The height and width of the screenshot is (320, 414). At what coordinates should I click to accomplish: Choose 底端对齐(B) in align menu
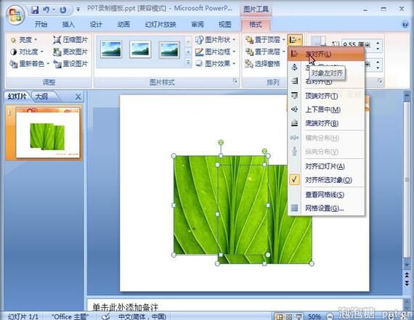coord(326,123)
